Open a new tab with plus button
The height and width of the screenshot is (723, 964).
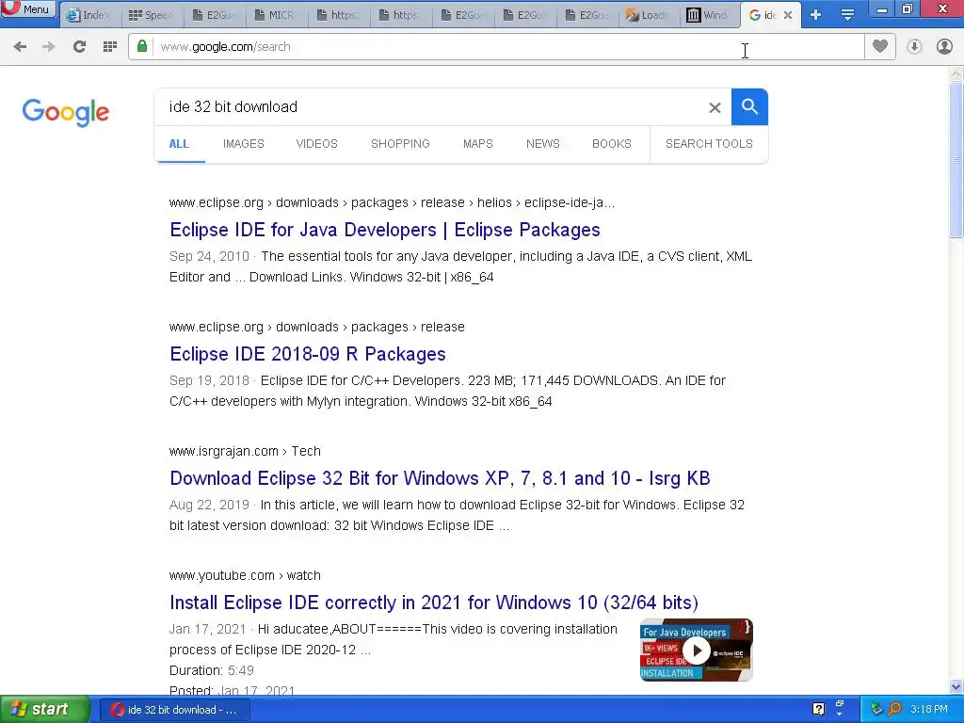click(x=816, y=15)
